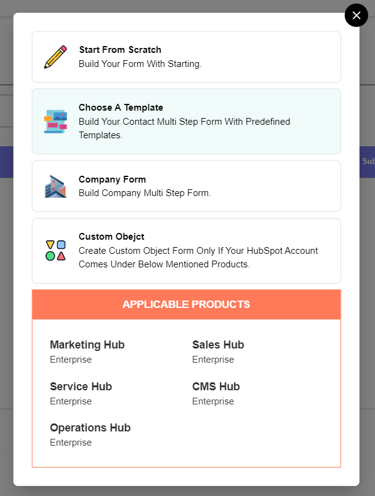375x496 pixels.
Task: Click the Enterprise label under Marketing Hub
Action: [71, 360]
